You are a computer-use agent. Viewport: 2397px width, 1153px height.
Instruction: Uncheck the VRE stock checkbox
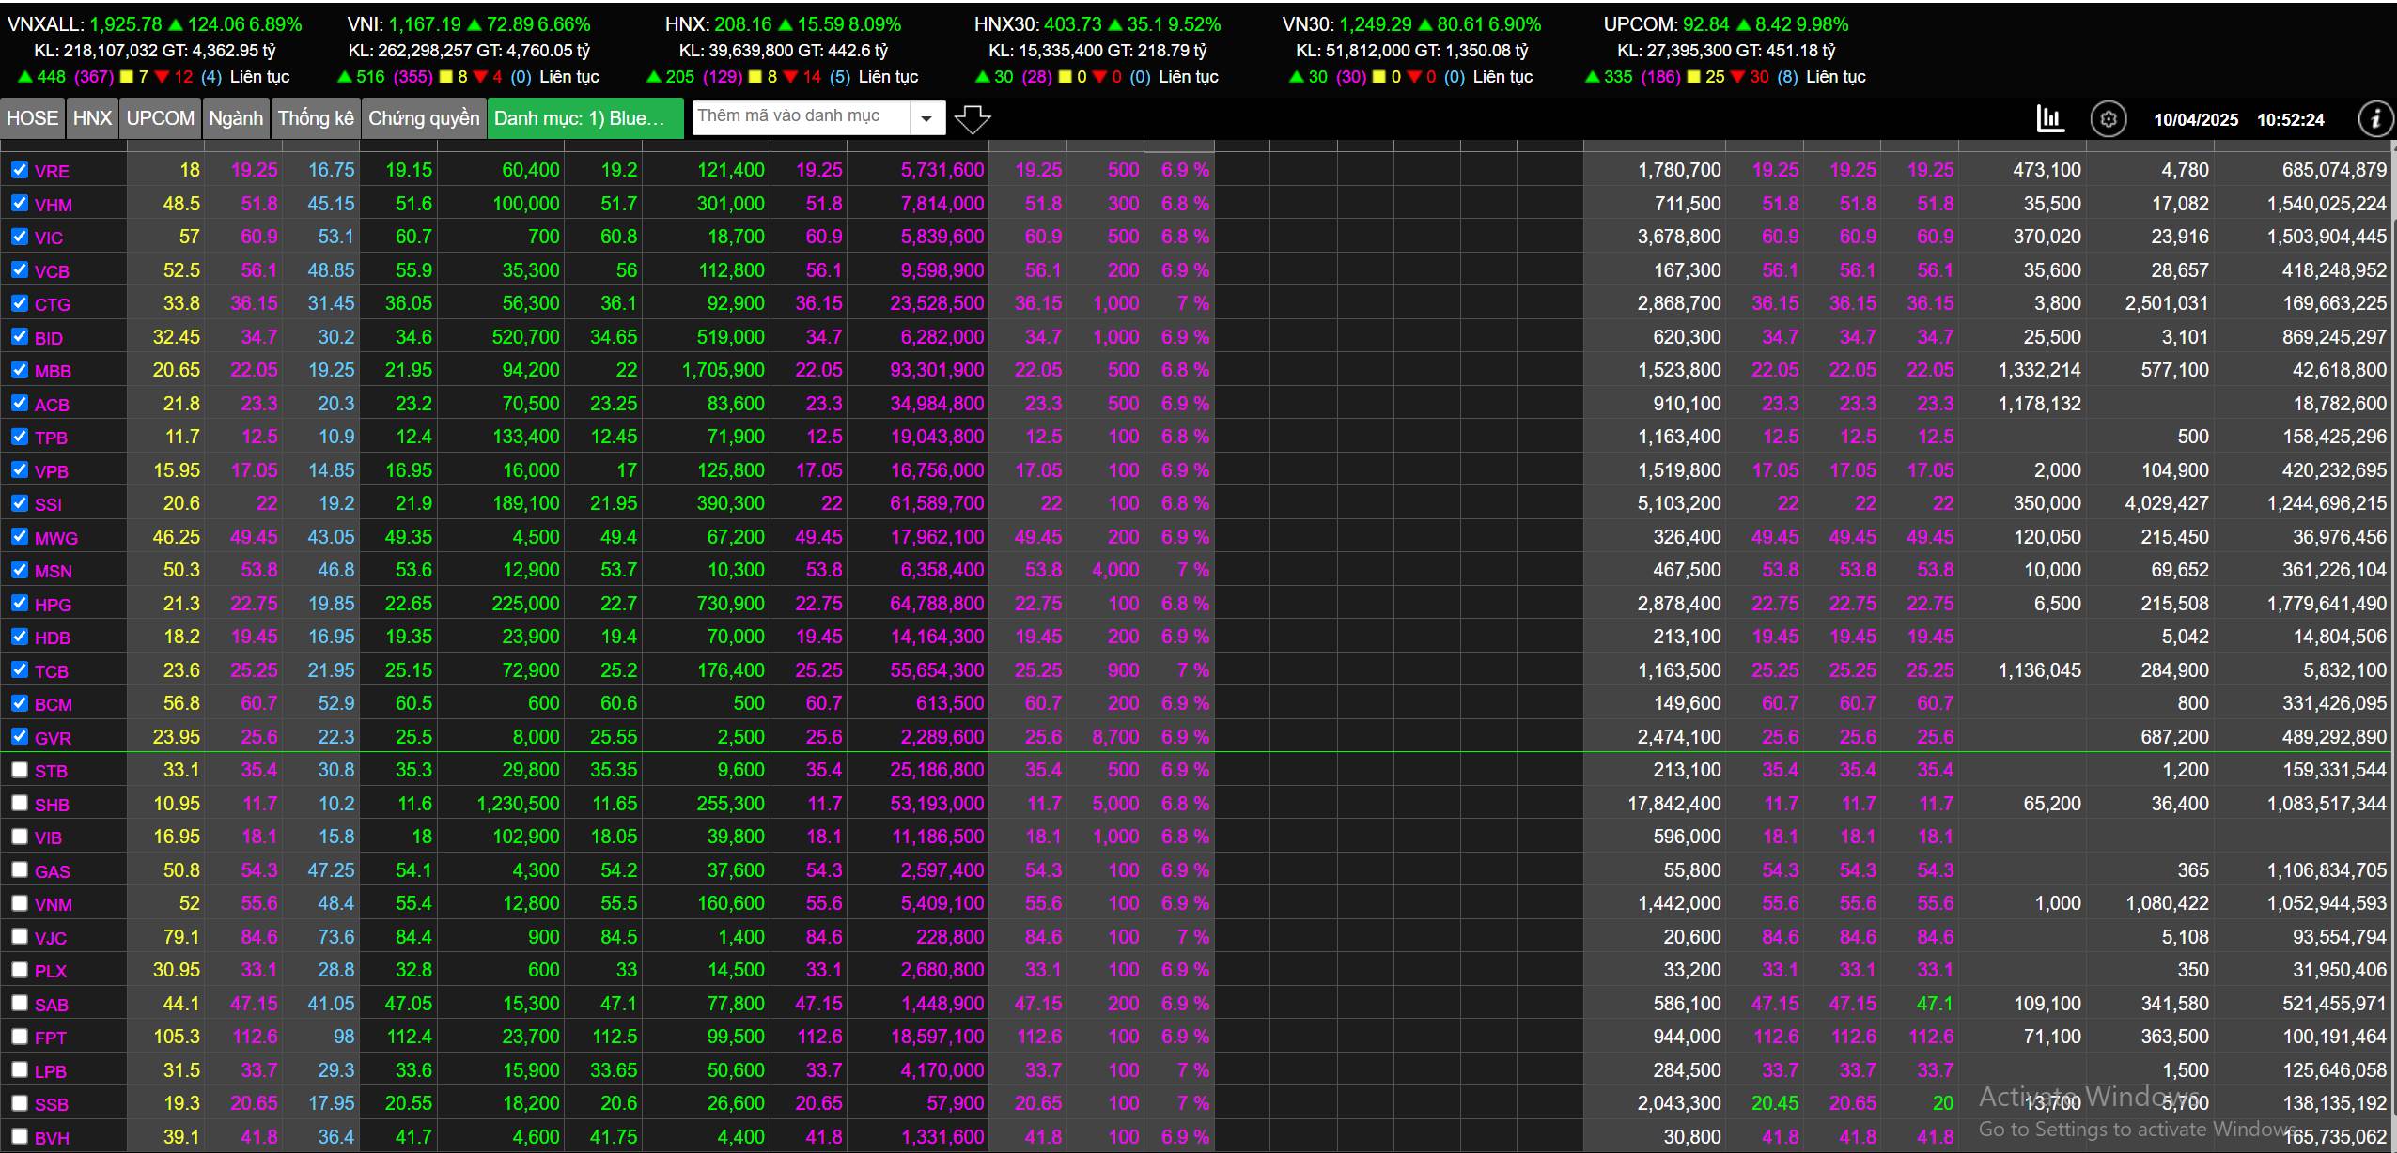(x=20, y=170)
